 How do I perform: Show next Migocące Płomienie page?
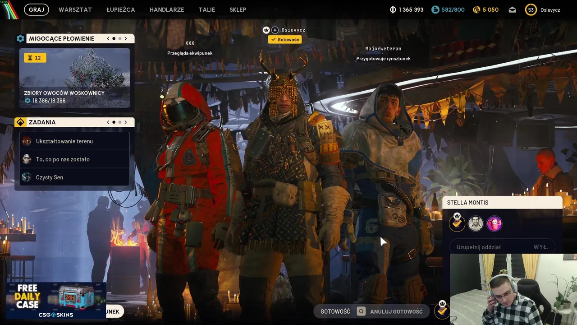[x=126, y=39]
